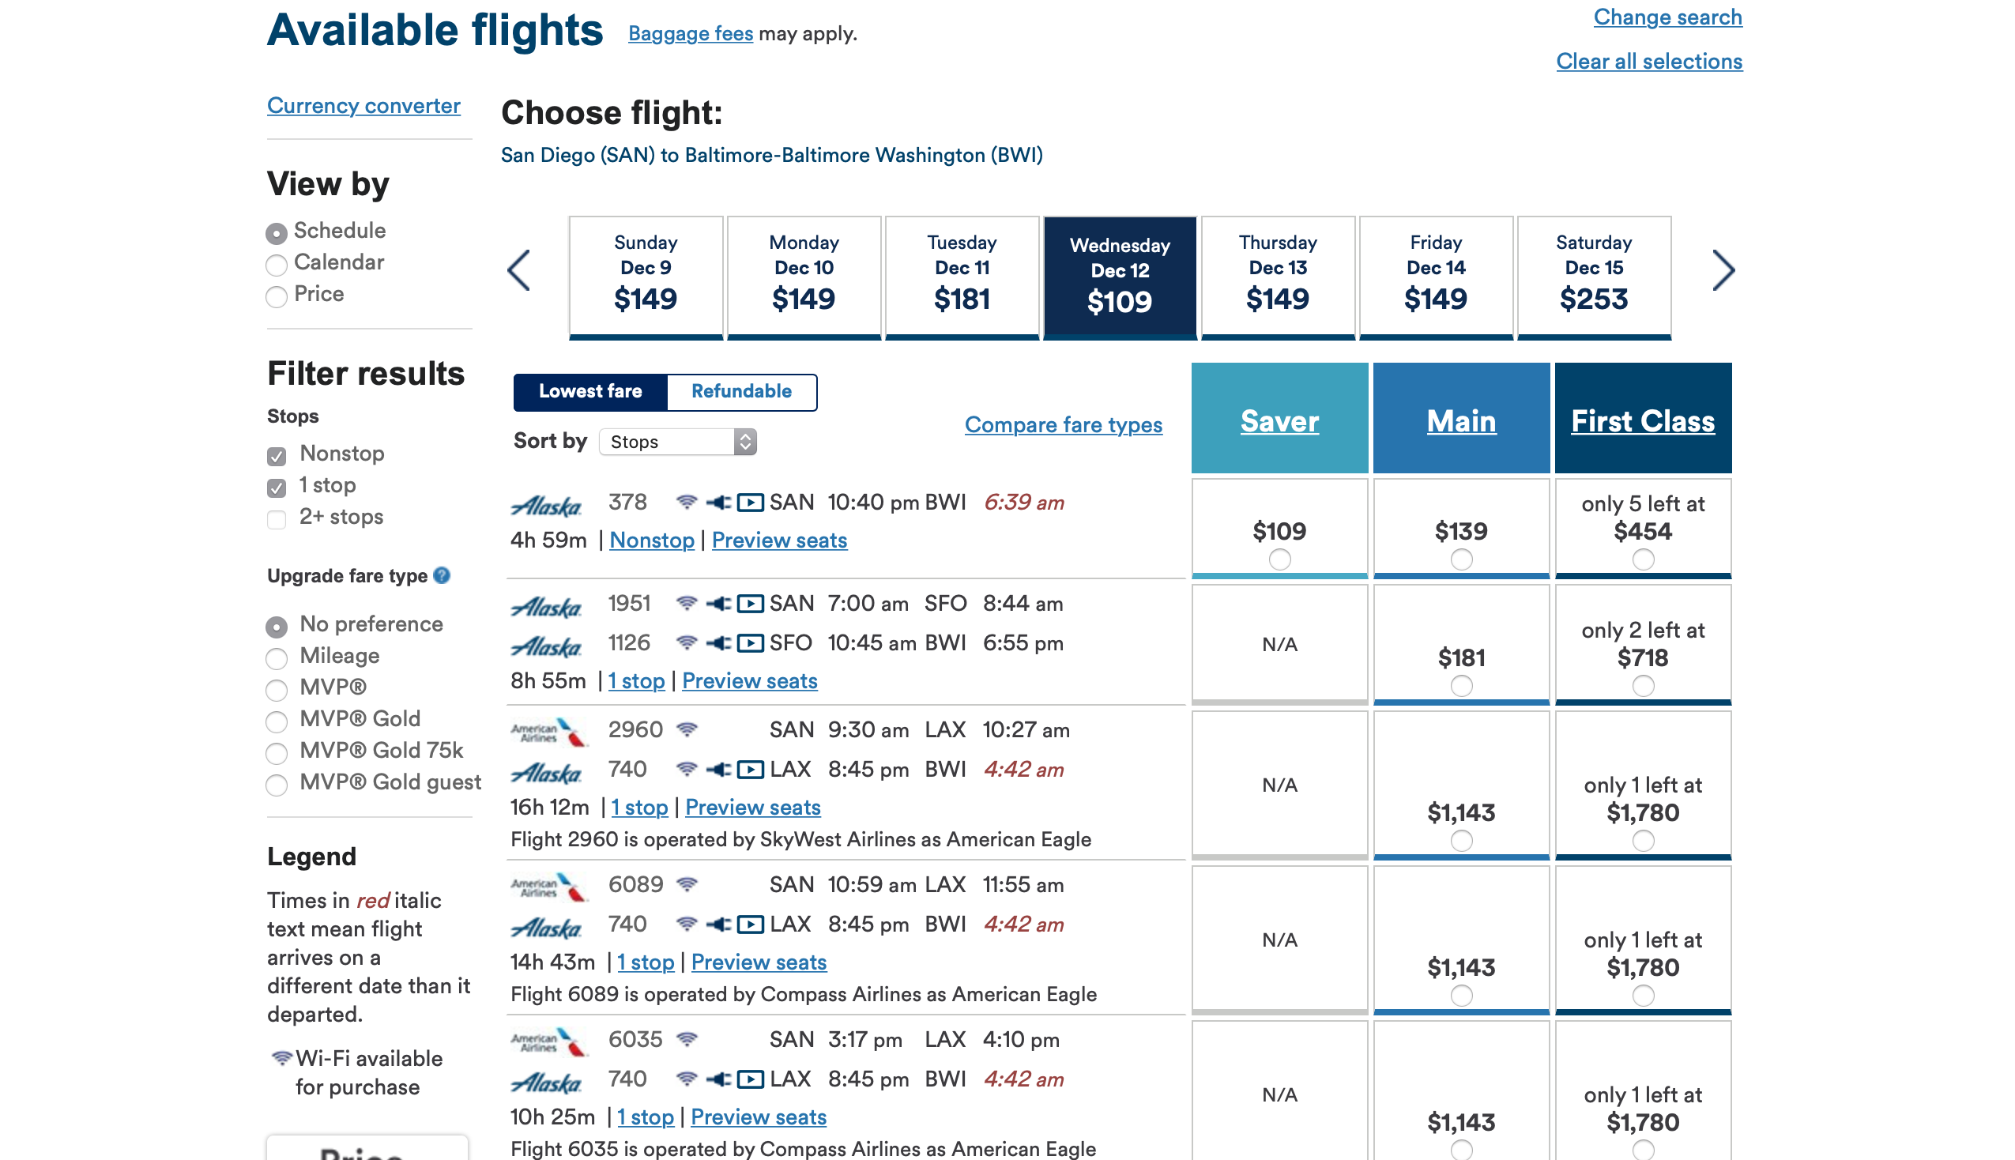This screenshot has width=2015, height=1160.
Task: Open the Compare fare types link
Action: tap(1063, 424)
